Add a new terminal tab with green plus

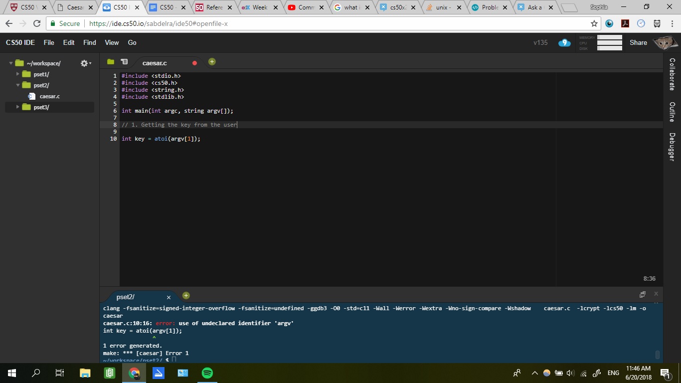click(x=186, y=296)
